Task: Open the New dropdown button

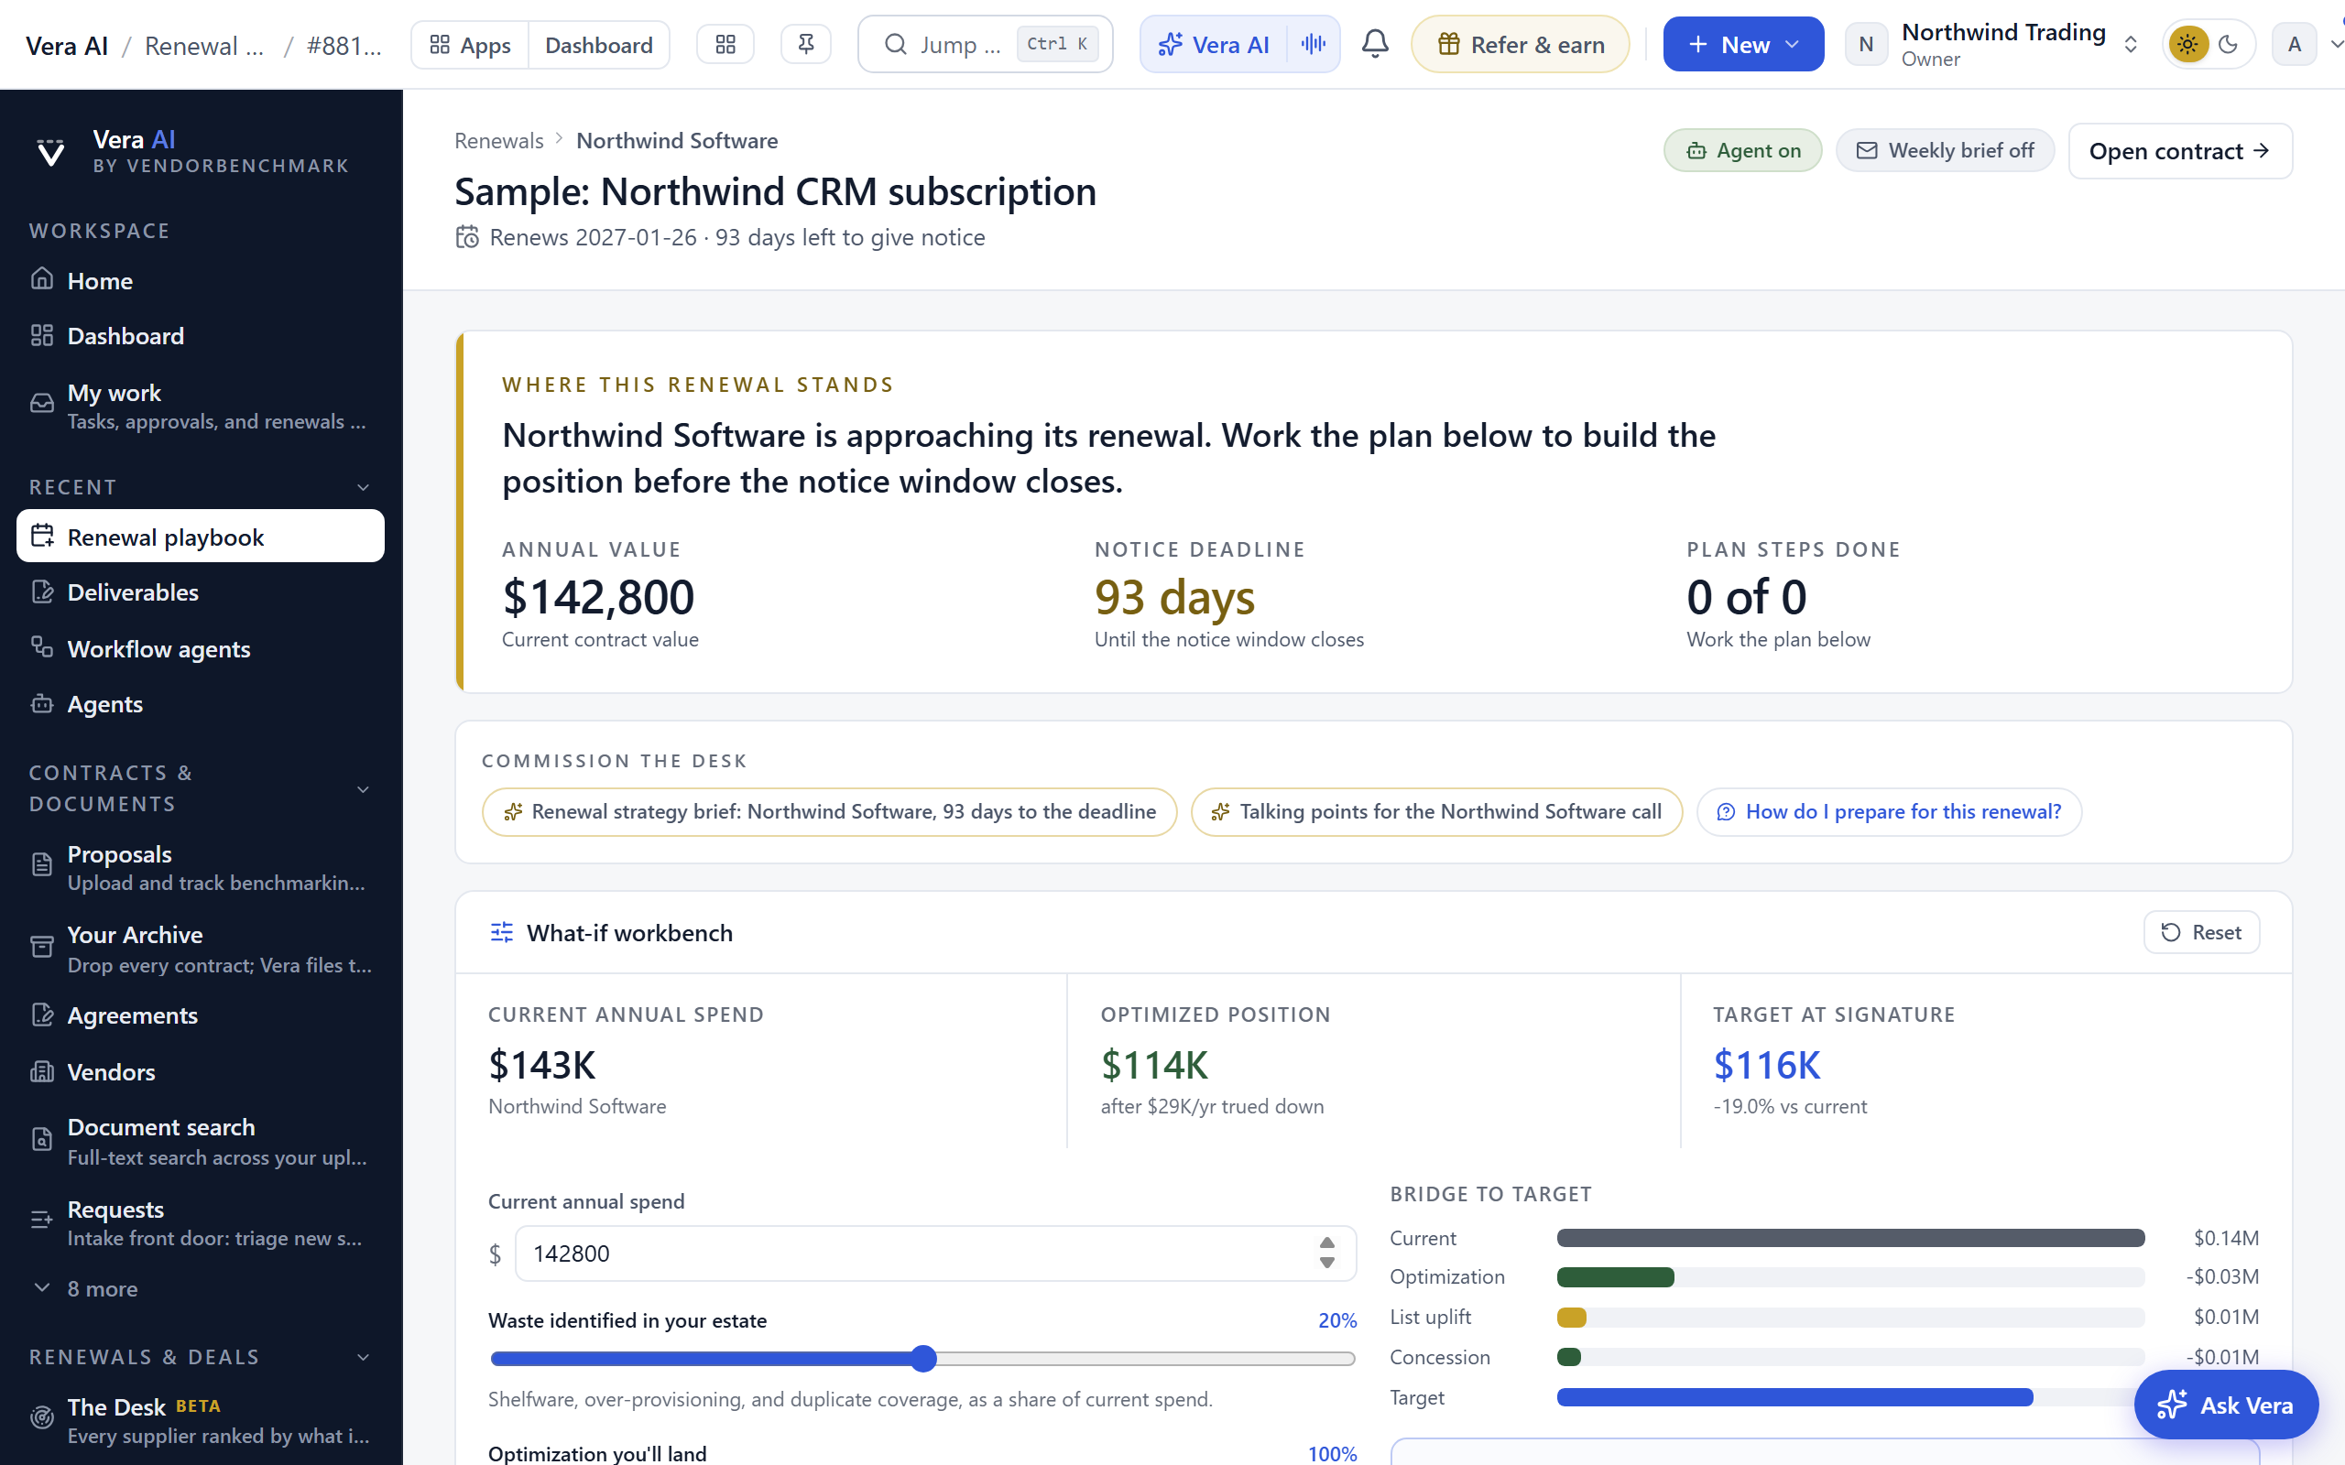Action: pyautogui.click(x=1742, y=45)
